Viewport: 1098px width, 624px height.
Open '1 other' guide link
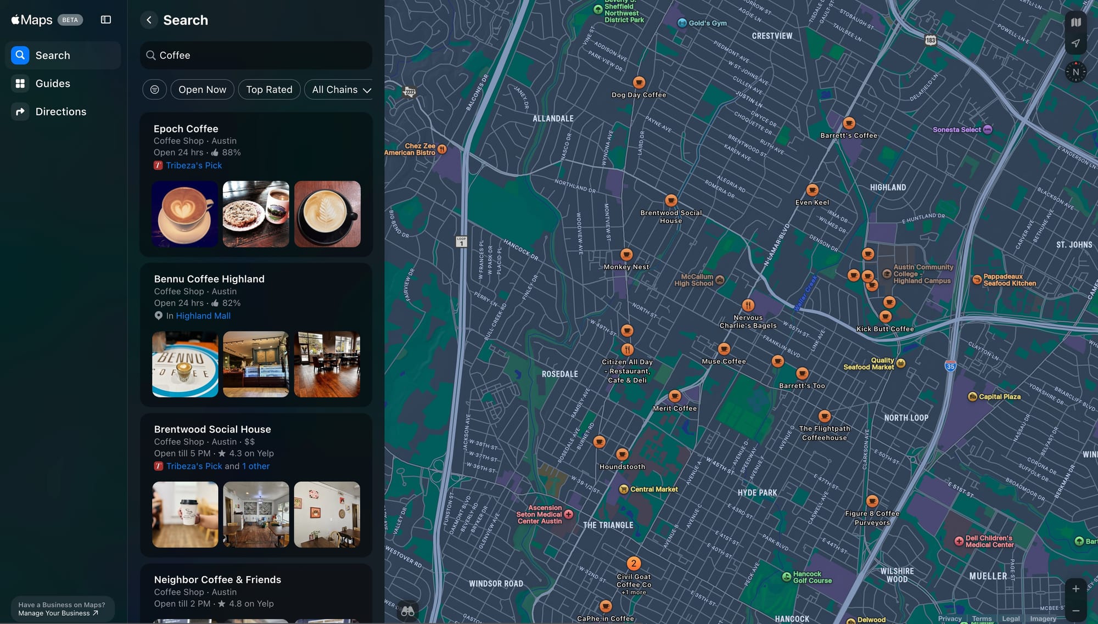point(256,466)
